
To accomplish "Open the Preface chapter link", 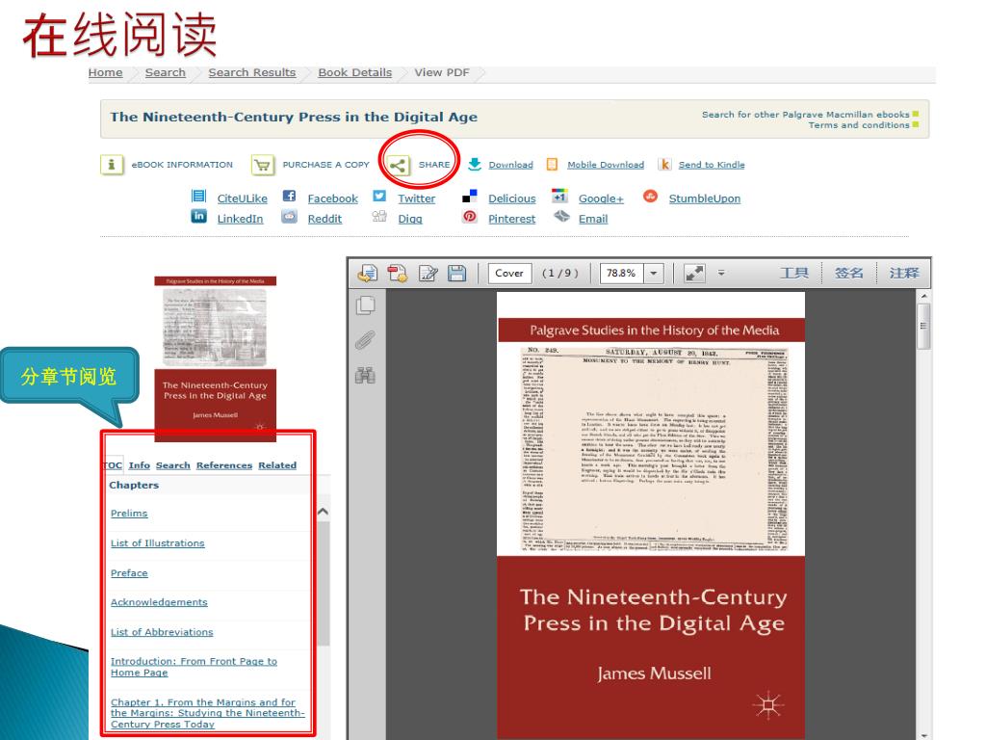I will click(x=129, y=573).
